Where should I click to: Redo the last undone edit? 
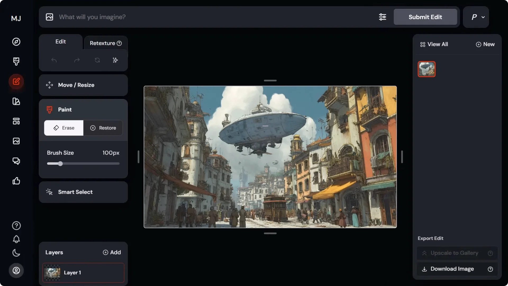coord(76,60)
